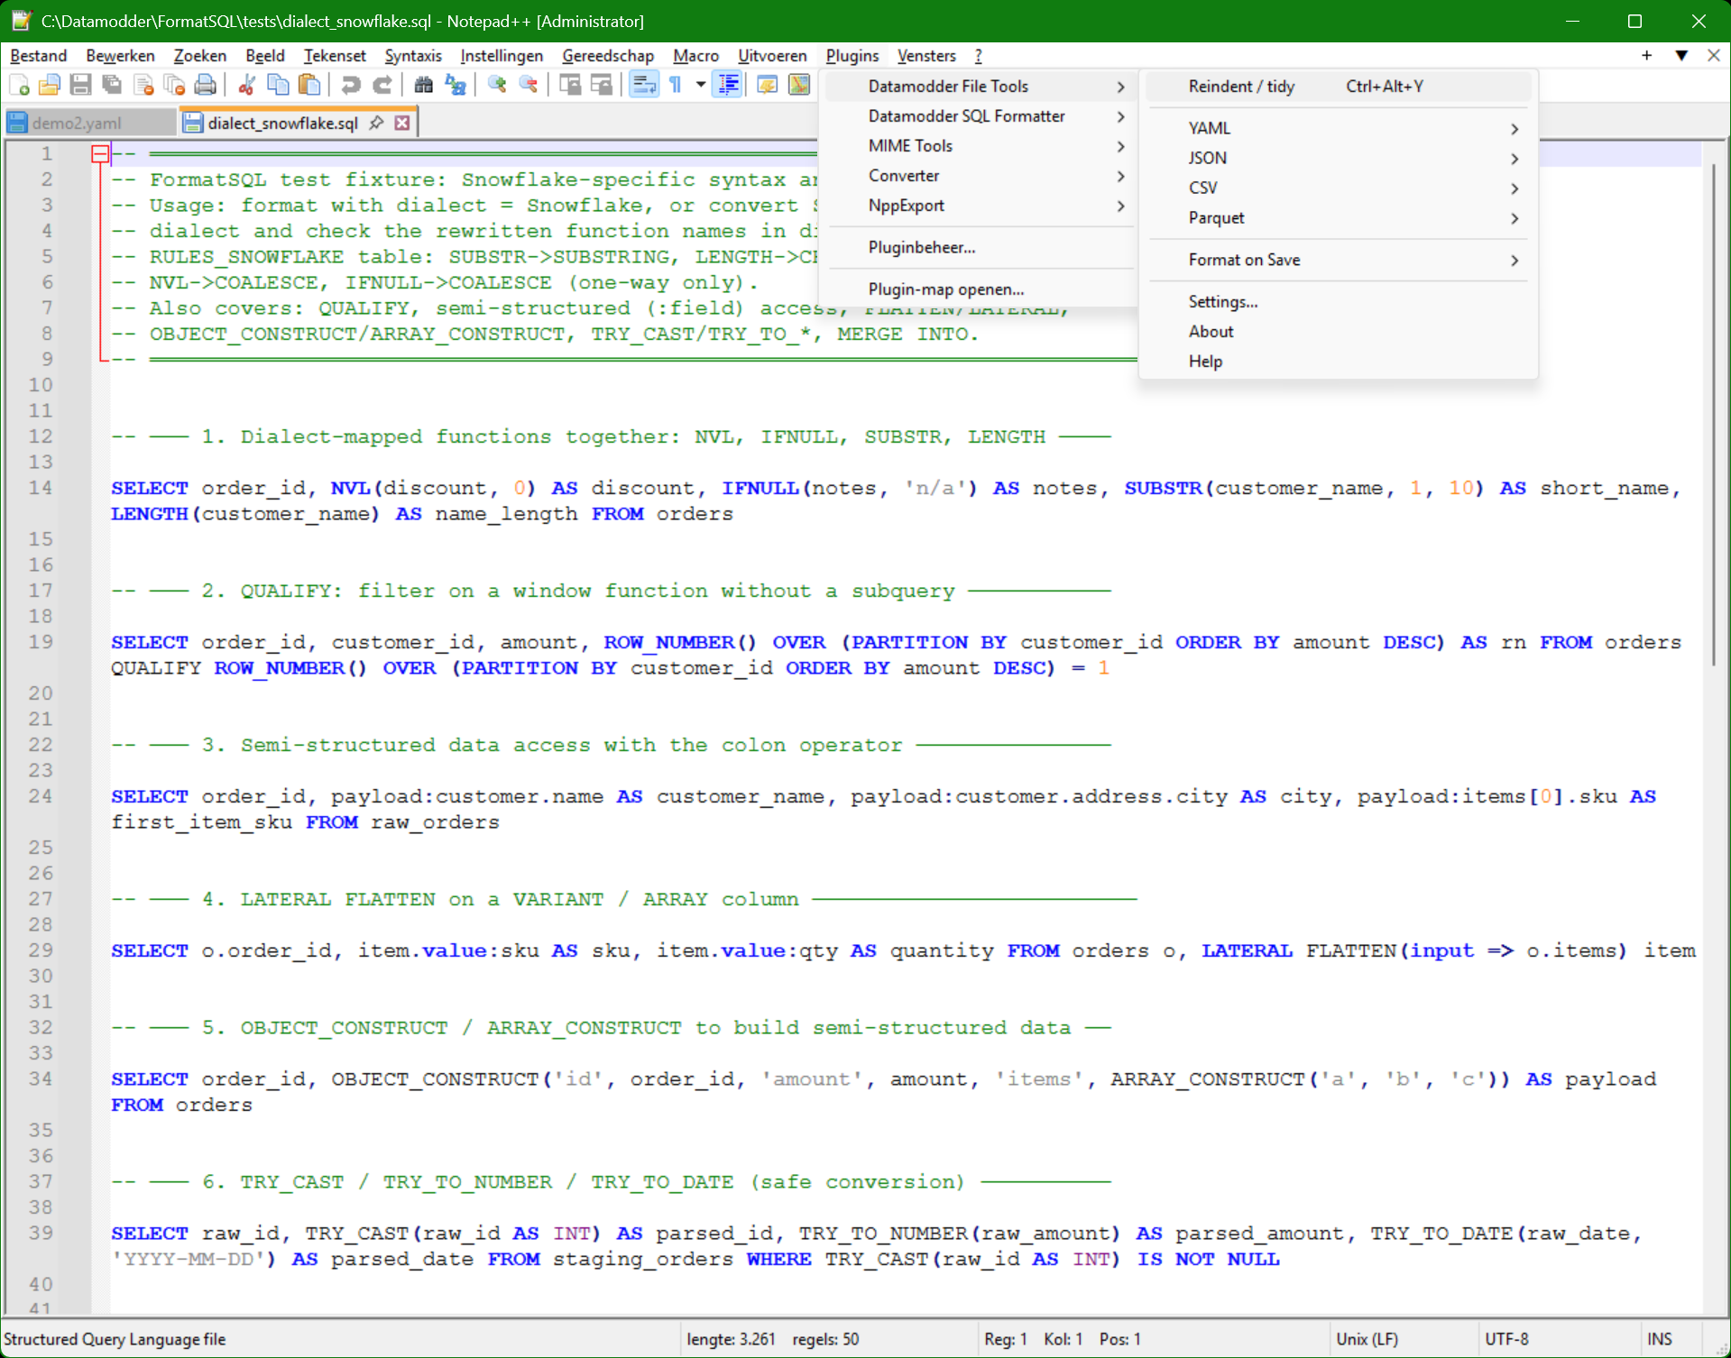Open Uitvoeren menu
Image resolution: width=1731 pixels, height=1358 pixels.
(772, 56)
